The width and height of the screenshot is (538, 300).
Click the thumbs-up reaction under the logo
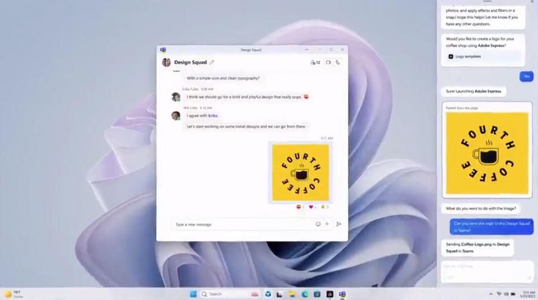[x=324, y=207]
